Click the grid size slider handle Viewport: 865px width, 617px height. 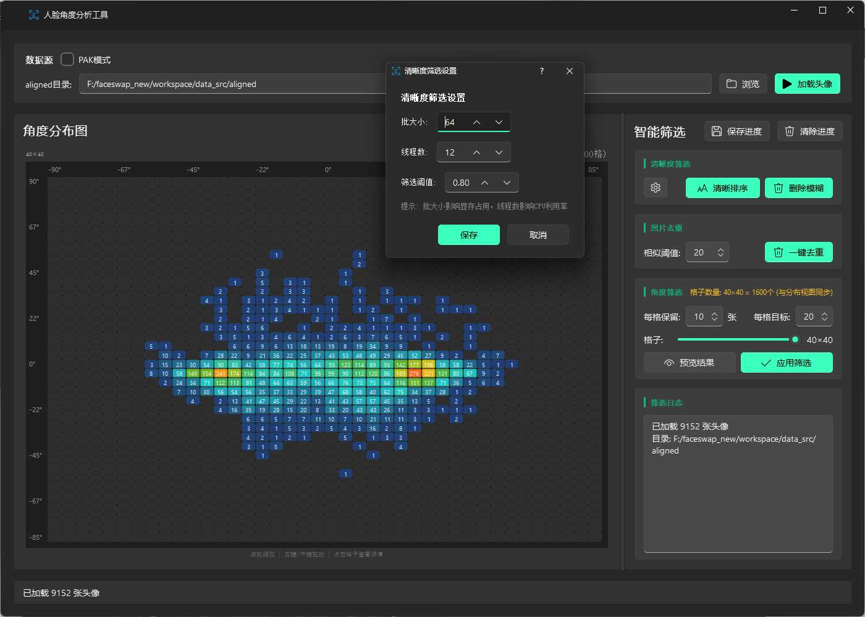pos(795,339)
